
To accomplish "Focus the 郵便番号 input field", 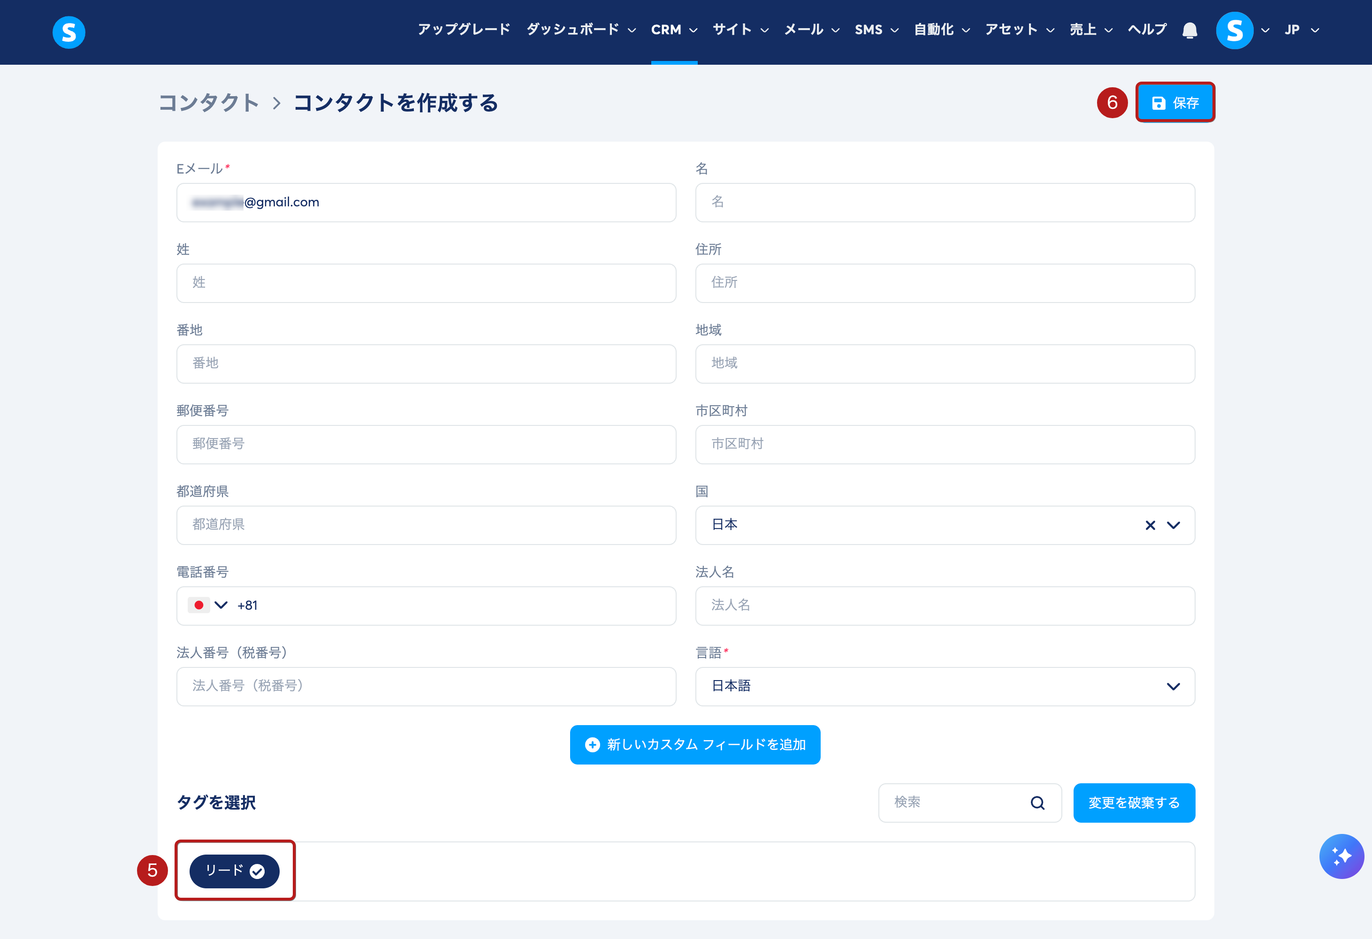I will [x=426, y=445].
